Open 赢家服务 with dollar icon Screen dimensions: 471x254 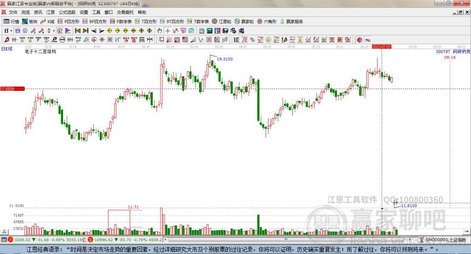(x=291, y=21)
